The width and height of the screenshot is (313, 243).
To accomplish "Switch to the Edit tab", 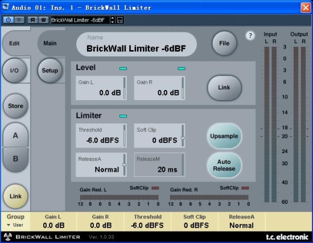I will click(x=14, y=43).
